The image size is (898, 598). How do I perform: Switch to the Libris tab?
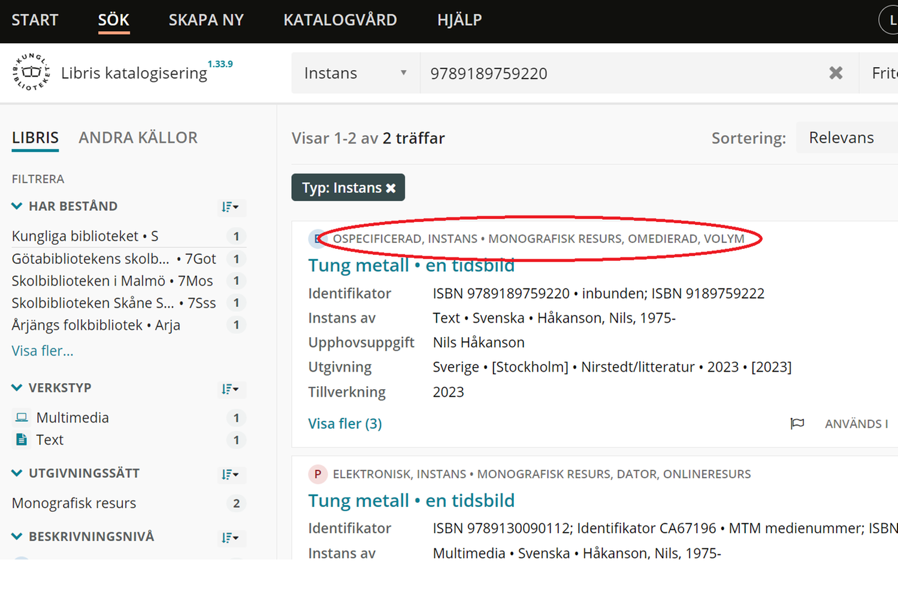tap(35, 138)
